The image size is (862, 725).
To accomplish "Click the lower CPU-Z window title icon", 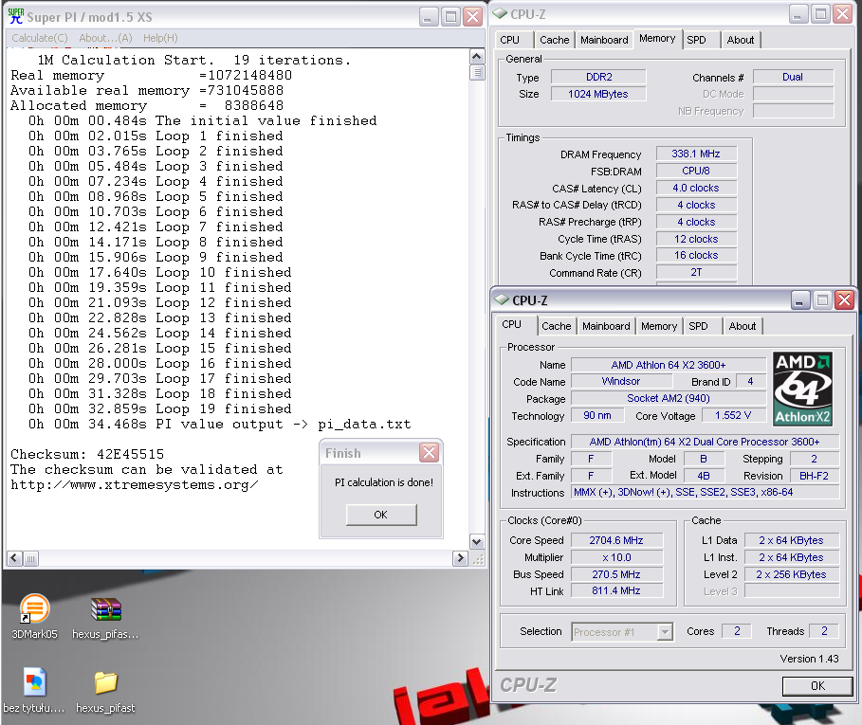I will [502, 299].
